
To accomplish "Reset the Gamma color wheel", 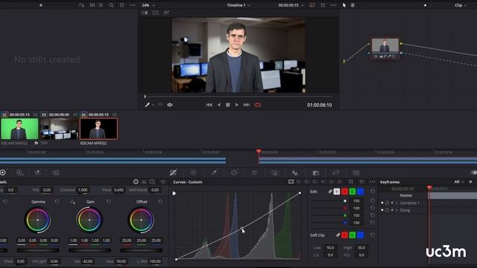I will tap(57, 202).
